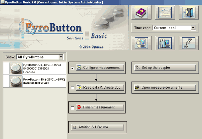202x139 pixels.
Task: Check the Read data & Create doc checkbox
Action: [72, 88]
